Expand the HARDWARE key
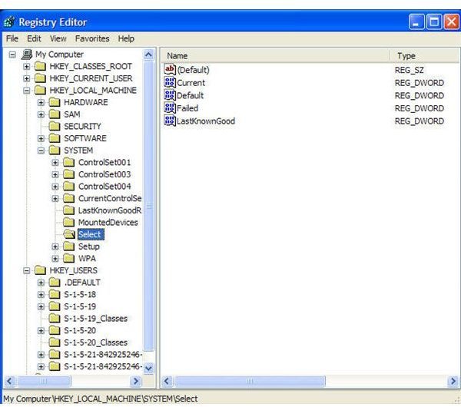 41,103
